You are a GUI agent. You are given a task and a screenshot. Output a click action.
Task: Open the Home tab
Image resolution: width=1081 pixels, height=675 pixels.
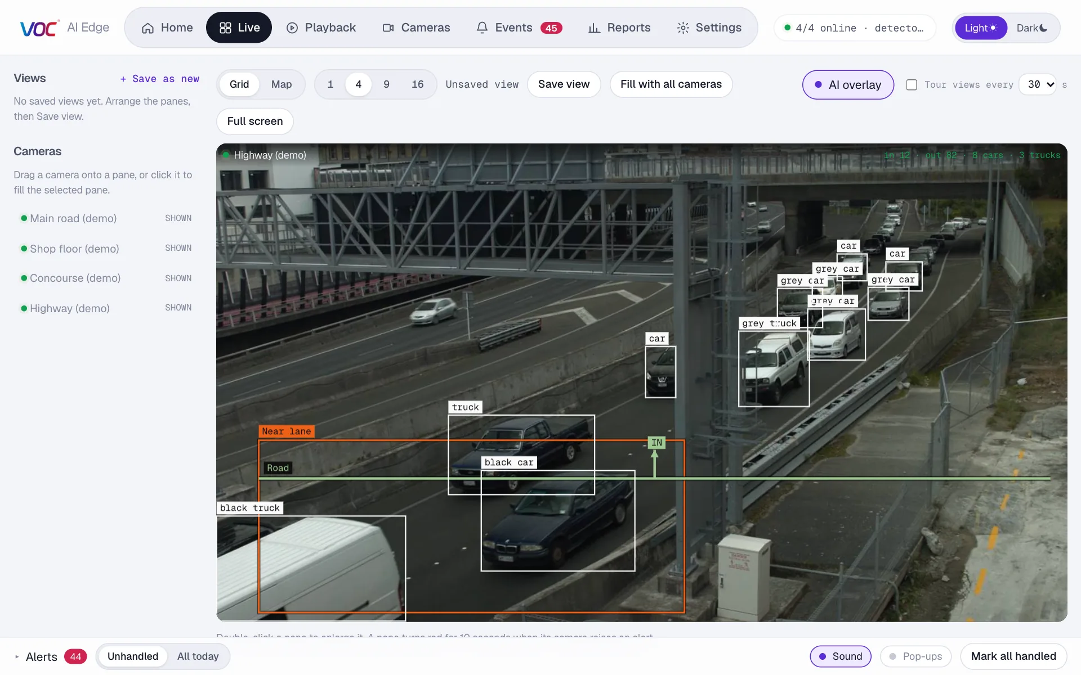(x=167, y=28)
